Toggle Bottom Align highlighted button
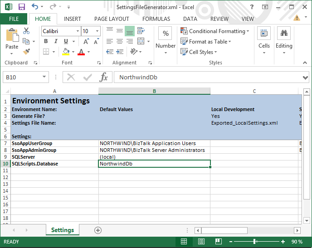The width and height of the screenshot is (312, 248). pos(130,31)
